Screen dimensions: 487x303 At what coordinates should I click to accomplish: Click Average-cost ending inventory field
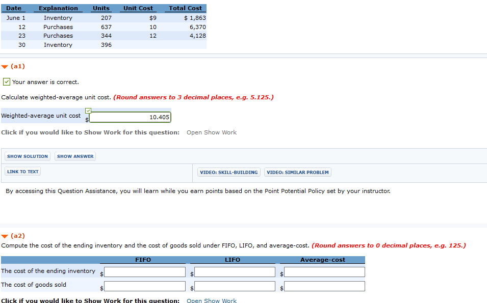324,272
